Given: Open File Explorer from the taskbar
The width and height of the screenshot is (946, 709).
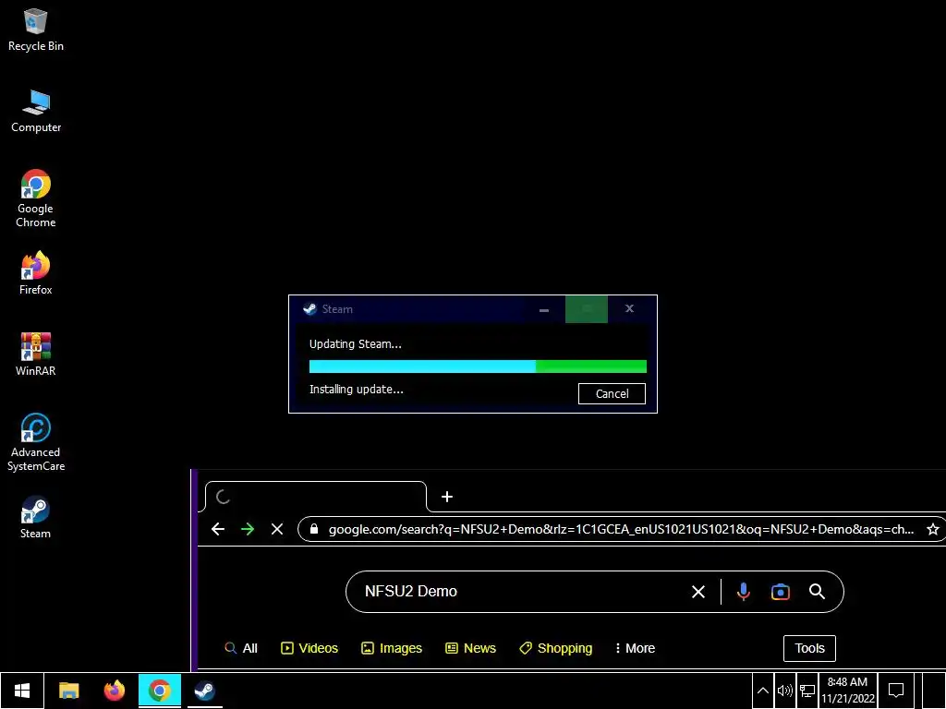Looking at the screenshot, I should tap(68, 691).
